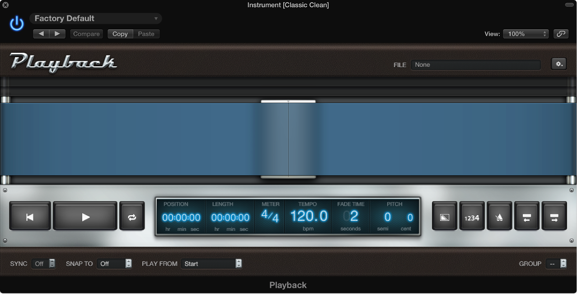Screen dimensions: 577x294
Task: Start playback with the play button
Action: (x=84, y=216)
